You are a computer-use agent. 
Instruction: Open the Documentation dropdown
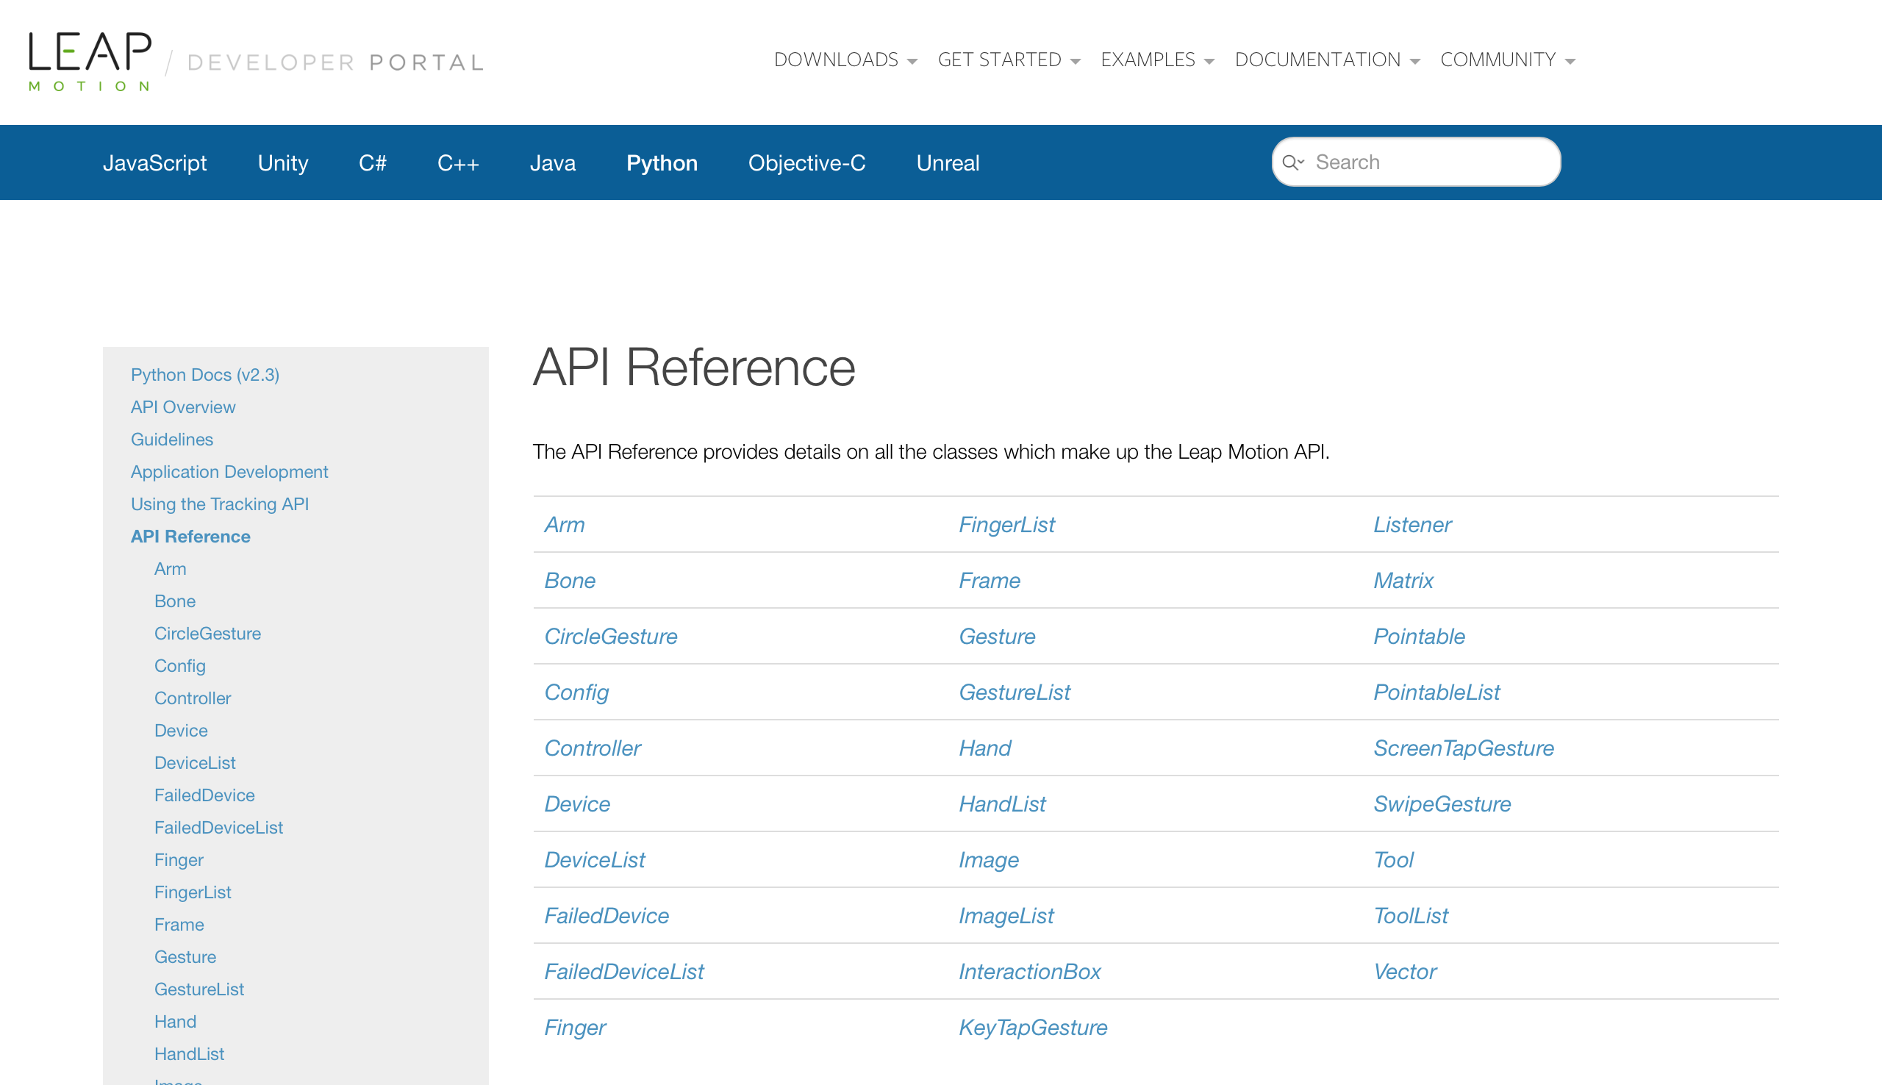(x=1327, y=60)
